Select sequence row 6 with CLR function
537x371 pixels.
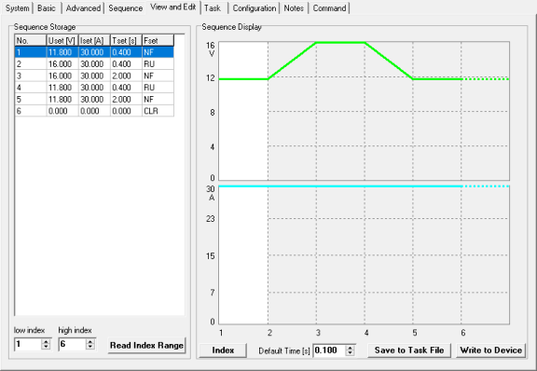94,111
